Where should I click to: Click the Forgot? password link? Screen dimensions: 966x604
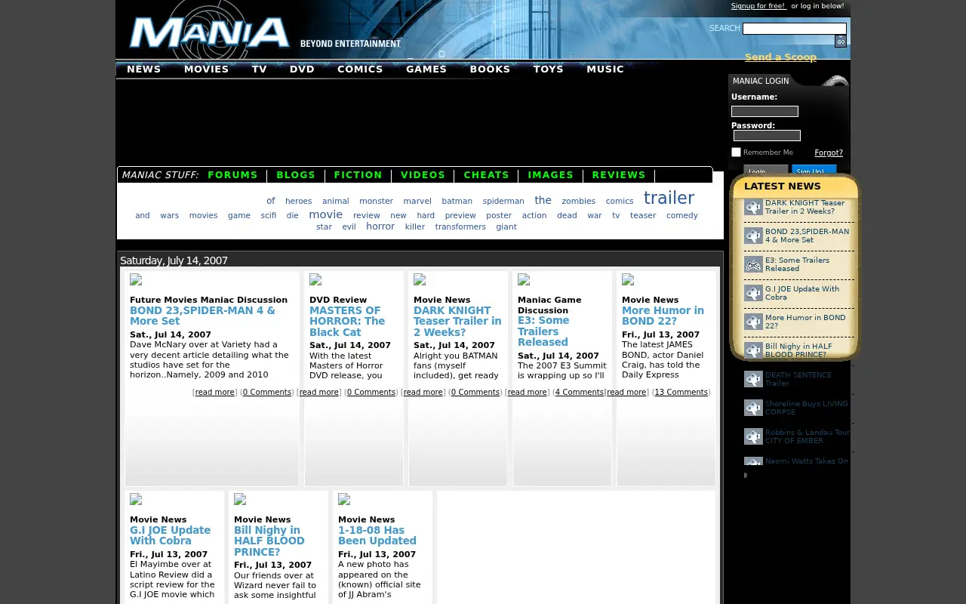[829, 153]
